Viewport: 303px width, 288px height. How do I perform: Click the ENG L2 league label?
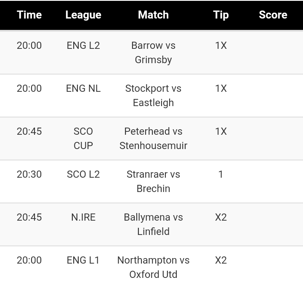click(83, 45)
